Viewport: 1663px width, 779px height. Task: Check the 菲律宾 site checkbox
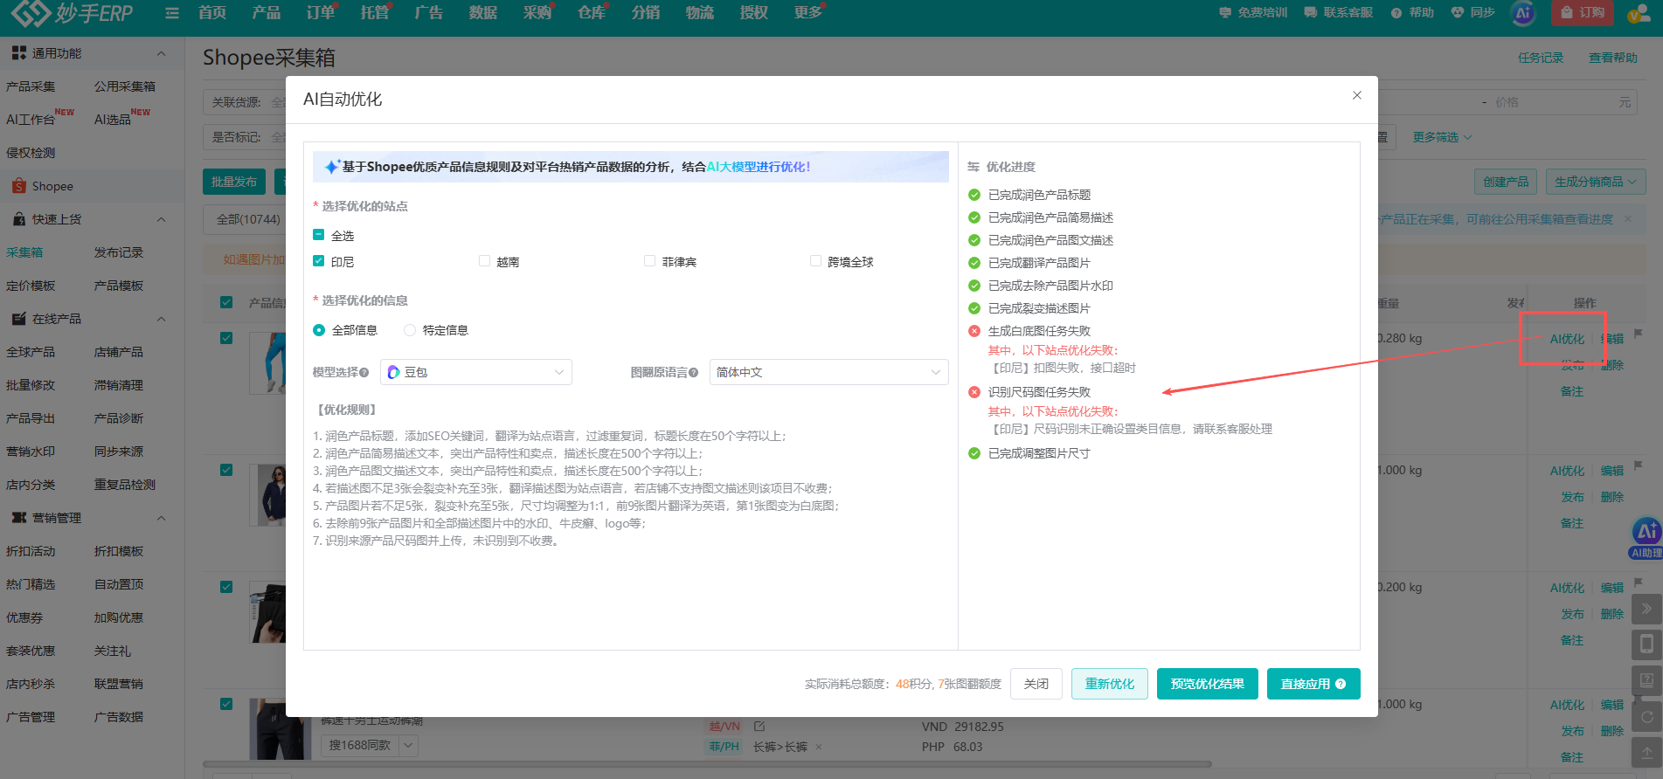pos(649,261)
